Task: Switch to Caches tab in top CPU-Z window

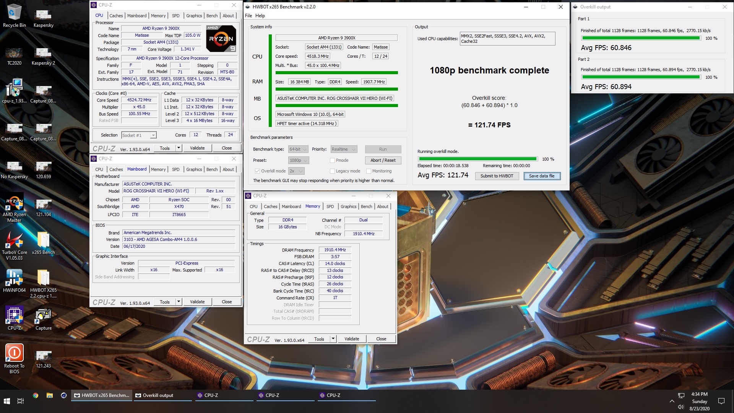Action: (116, 16)
